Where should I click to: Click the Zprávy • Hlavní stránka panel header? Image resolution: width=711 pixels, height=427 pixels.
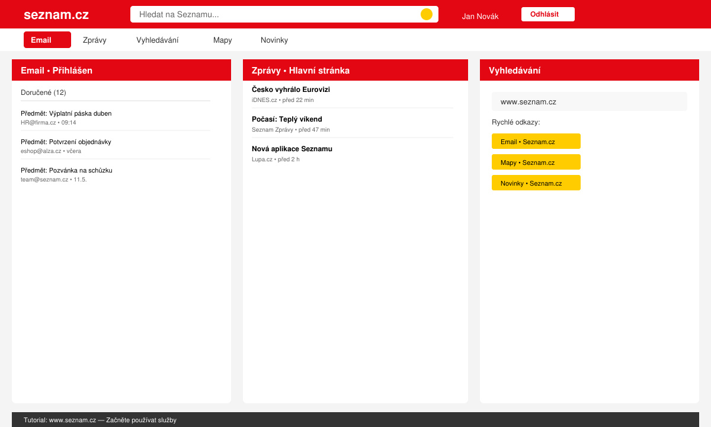click(x=355, y=70)
